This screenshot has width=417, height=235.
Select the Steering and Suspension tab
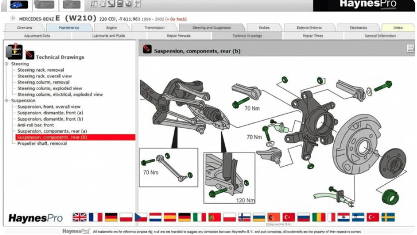(x=212, y=28)
